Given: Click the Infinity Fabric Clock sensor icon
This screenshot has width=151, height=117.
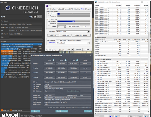Looking at the screenshot, I should (x=96, y=103).
